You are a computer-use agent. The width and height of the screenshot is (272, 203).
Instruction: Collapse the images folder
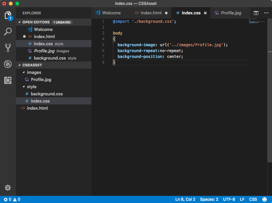[54, 72]
